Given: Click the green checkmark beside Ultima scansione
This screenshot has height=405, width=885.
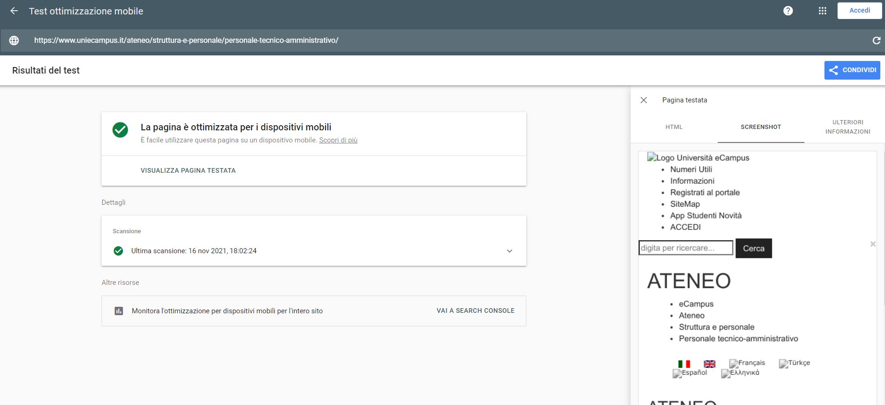Looking at the screenshot, I should (118, 251).
